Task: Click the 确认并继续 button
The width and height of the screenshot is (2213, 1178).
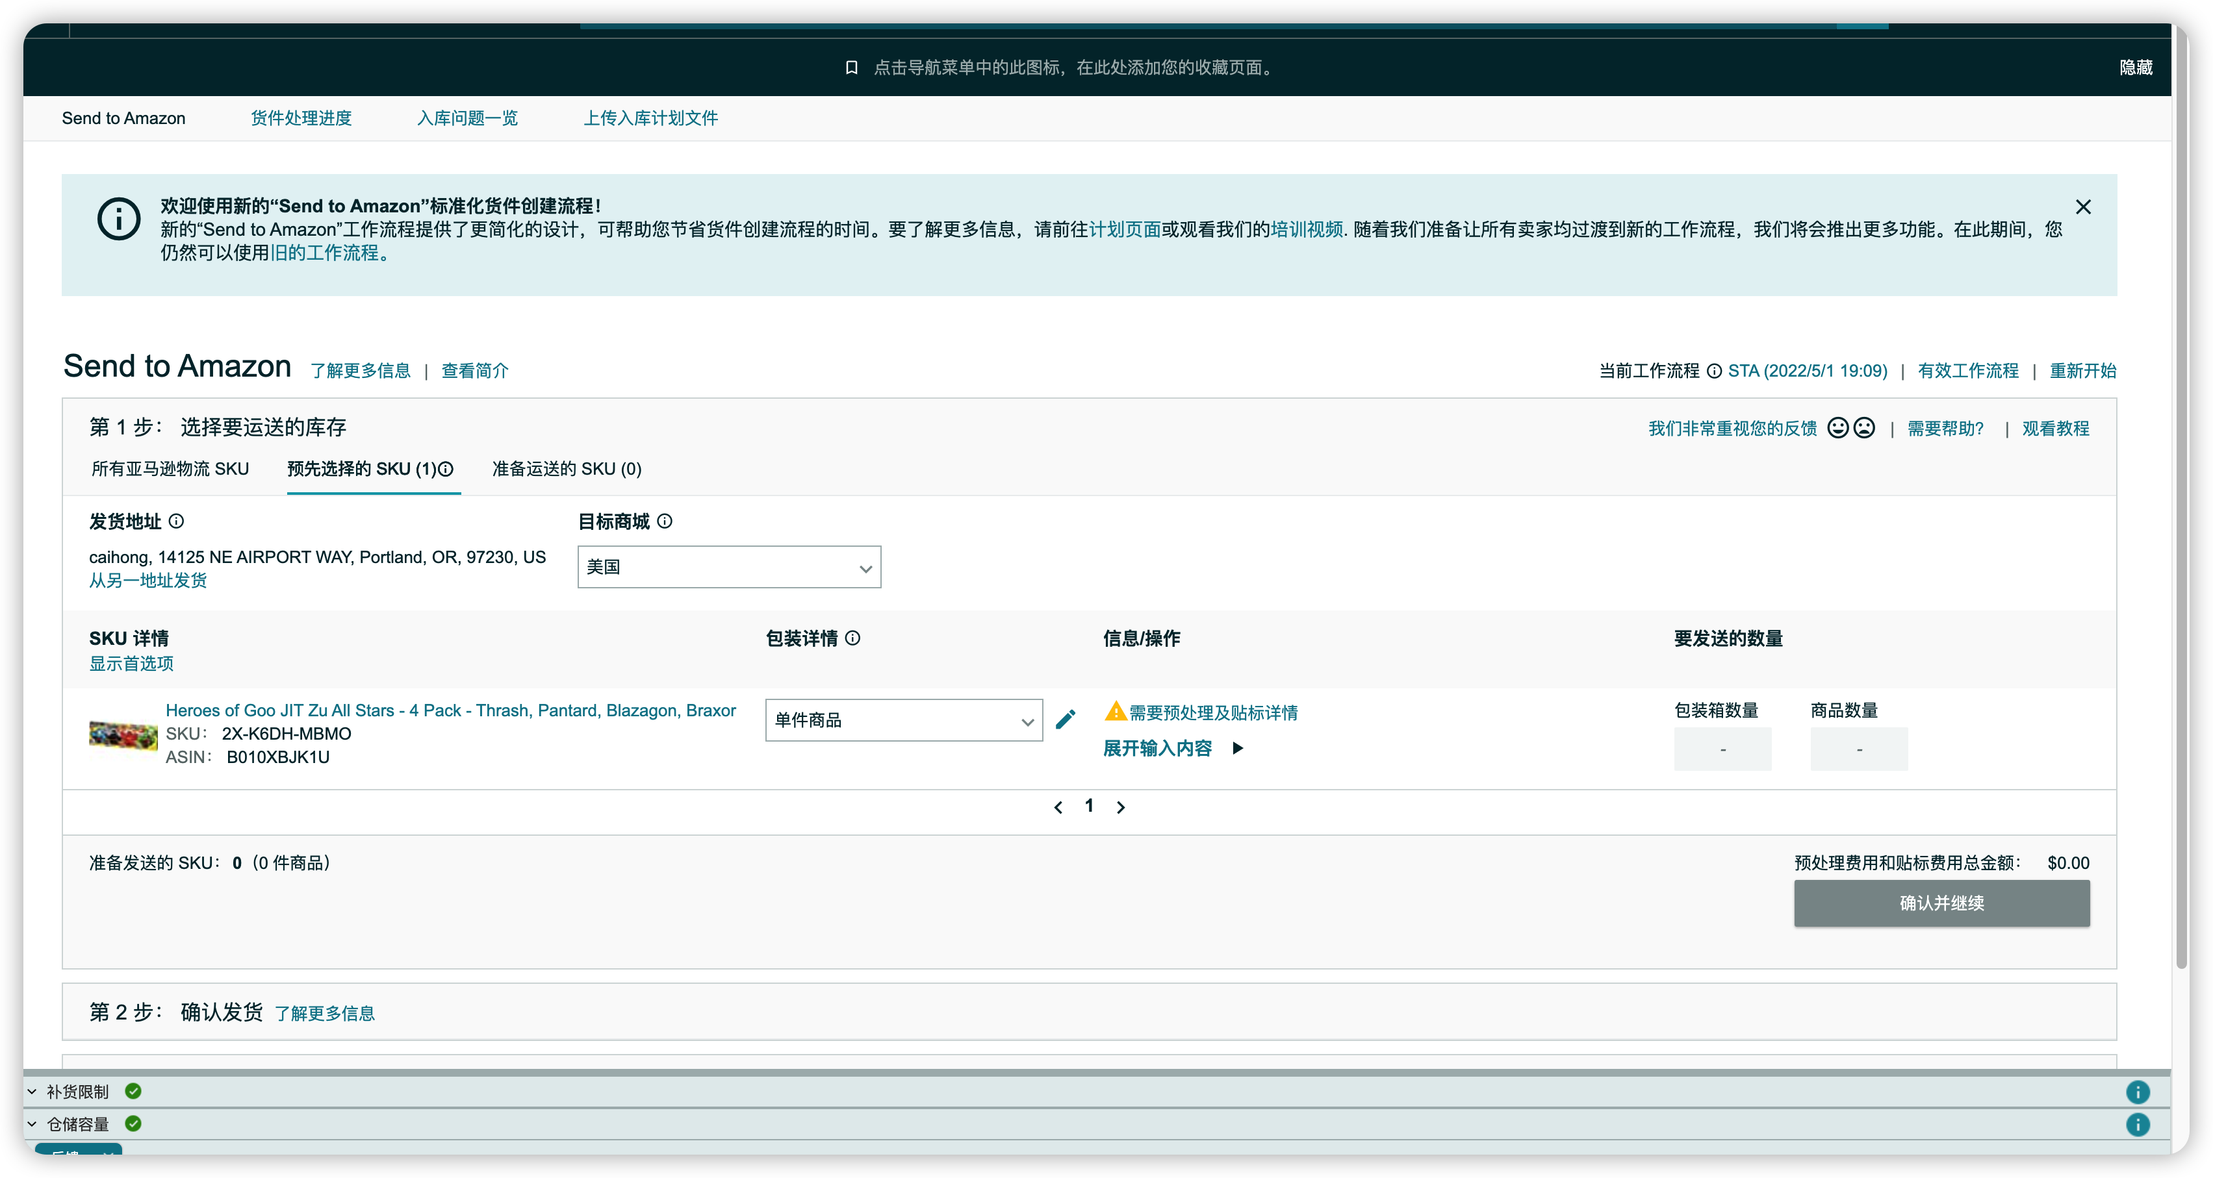Action: coord(1941,903)
